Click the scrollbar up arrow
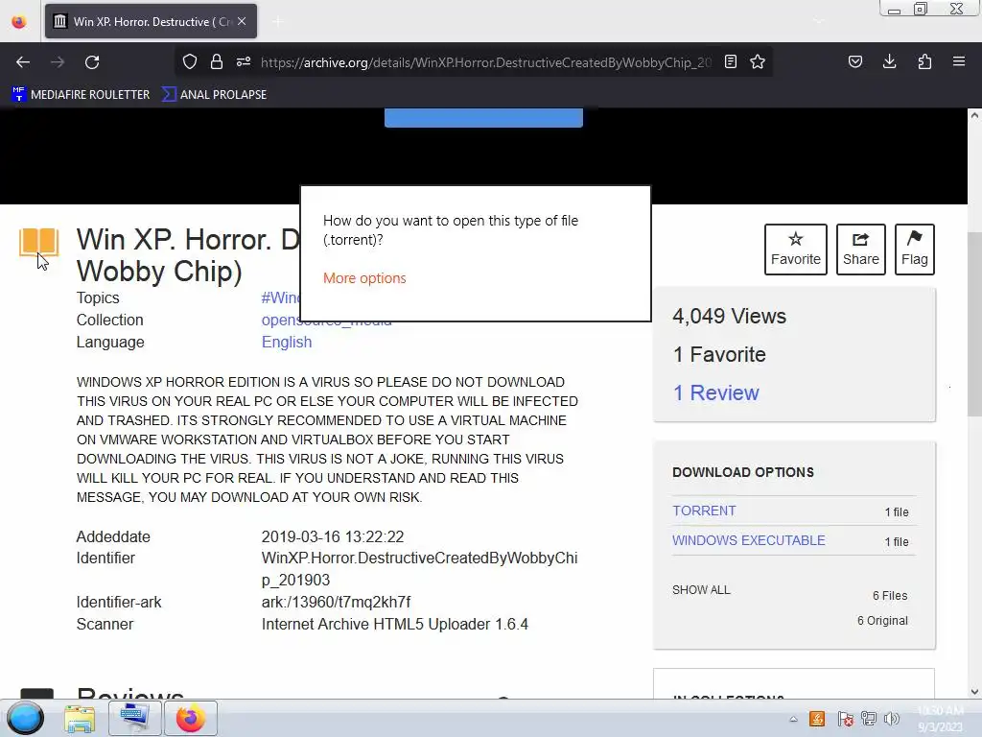This screenshot has height=737, width=982. [x=974, y=115]
